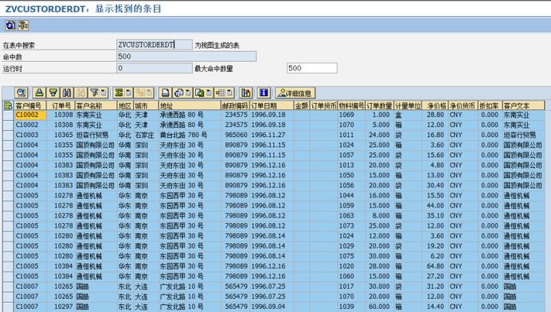Click the blue information icon
Image resolution: width=551 pixels, height=312 pixels.
point(264,93)
